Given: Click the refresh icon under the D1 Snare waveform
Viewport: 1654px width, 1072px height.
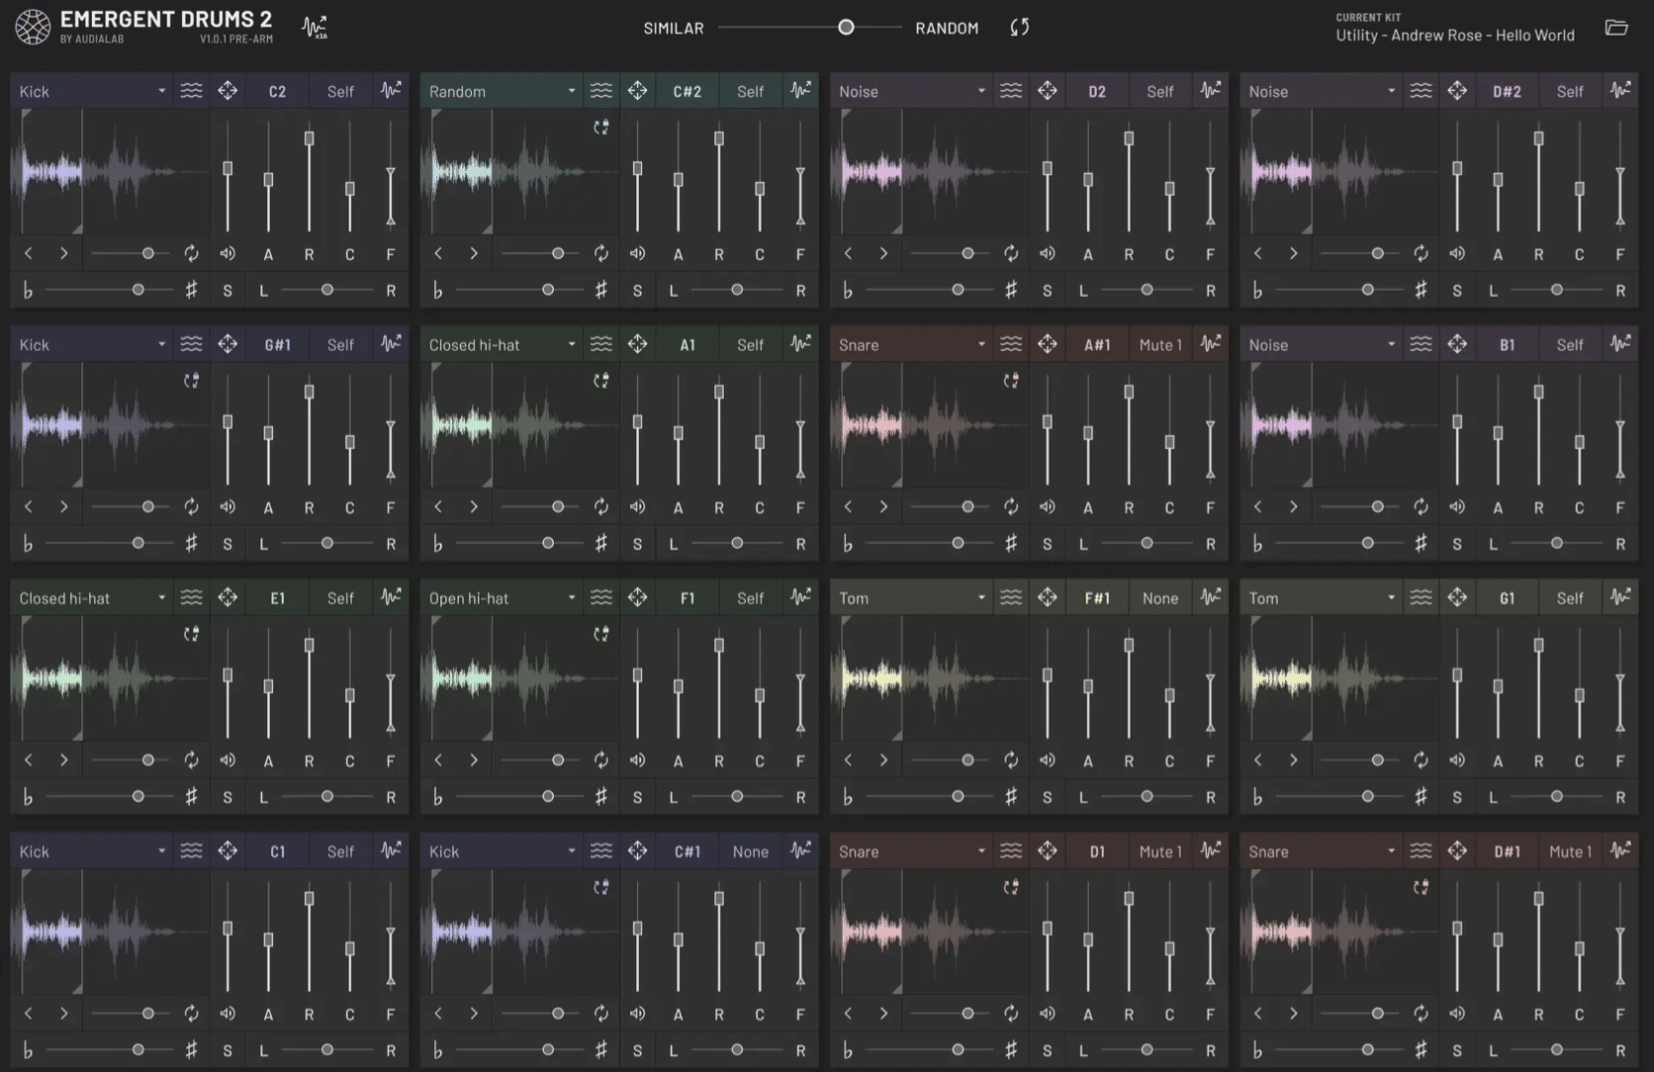Looking at the screenshot, I should 1010,1014.
